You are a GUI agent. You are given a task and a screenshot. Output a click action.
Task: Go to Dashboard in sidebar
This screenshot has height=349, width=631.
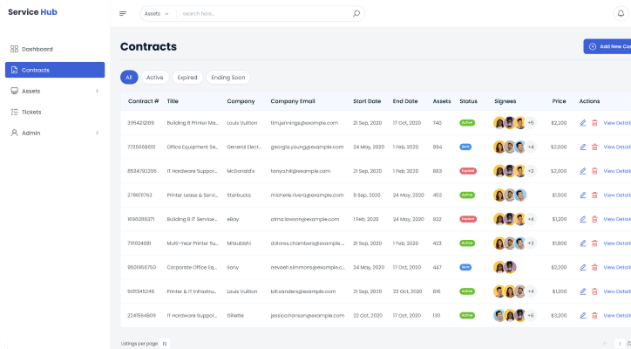[x=37, y=49]
